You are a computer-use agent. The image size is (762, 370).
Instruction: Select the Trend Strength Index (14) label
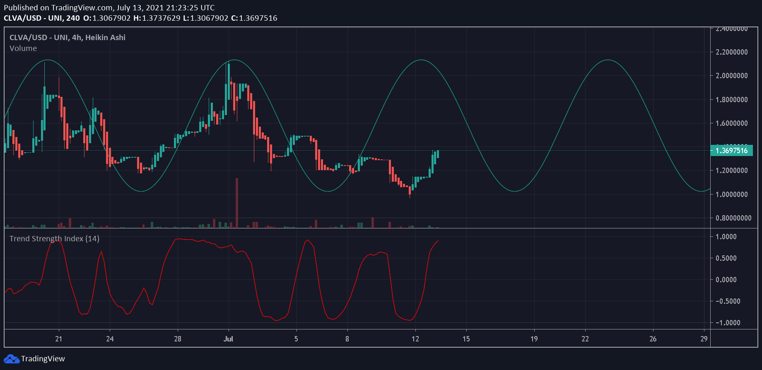tap(54, 239)
